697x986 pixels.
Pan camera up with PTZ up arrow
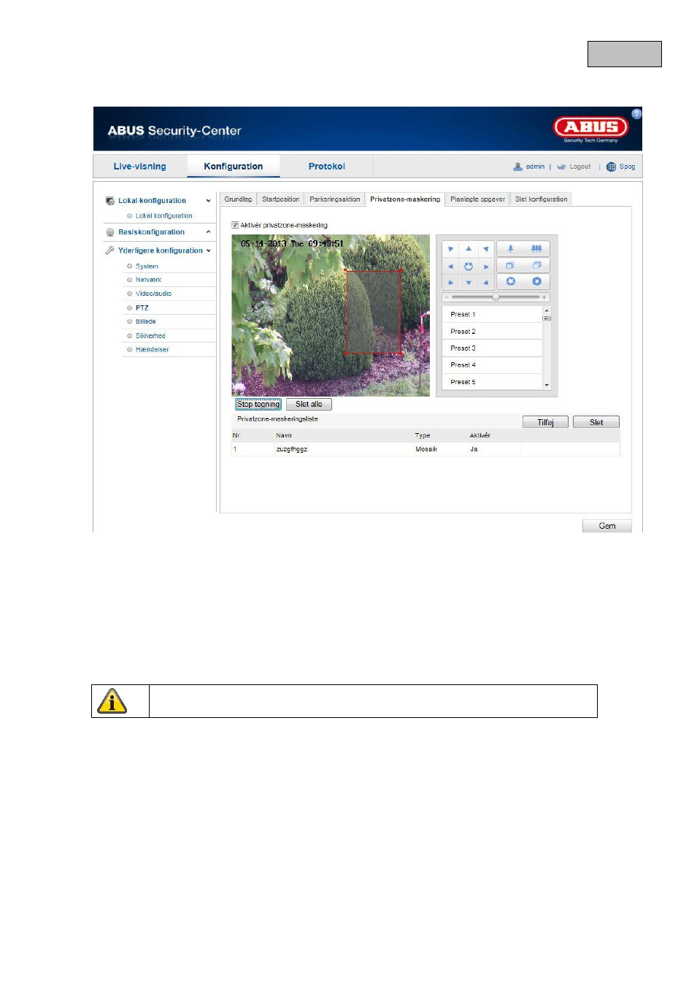click(x=469, y=249)
